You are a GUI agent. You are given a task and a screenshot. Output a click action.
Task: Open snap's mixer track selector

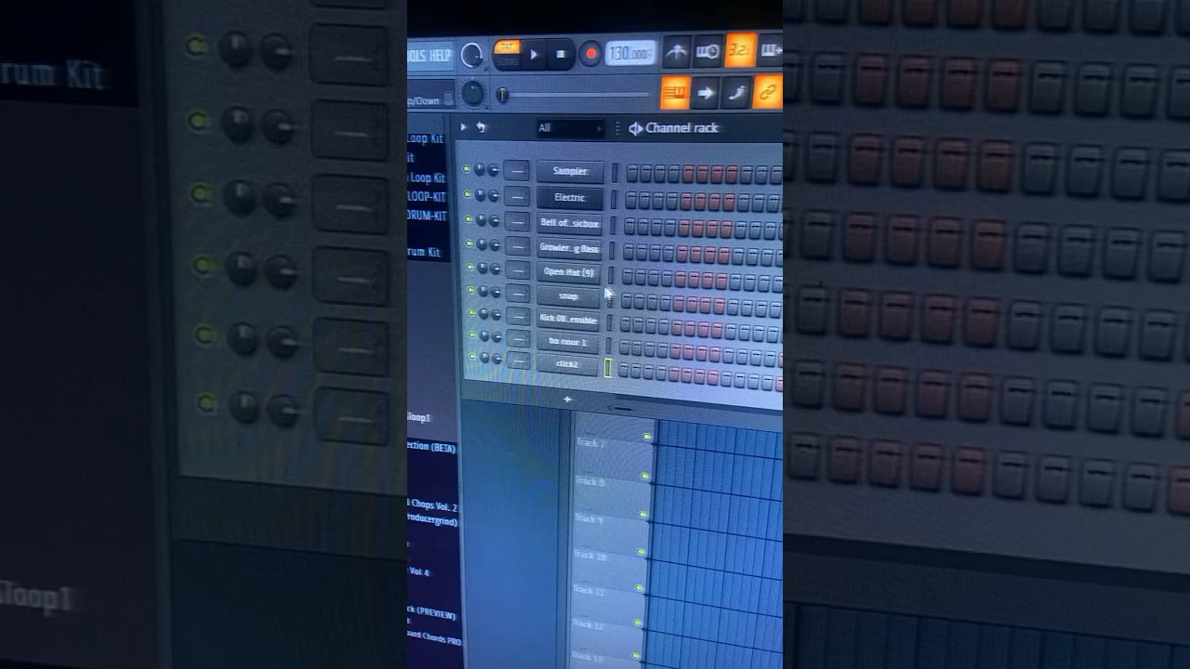tap(517, 294)
